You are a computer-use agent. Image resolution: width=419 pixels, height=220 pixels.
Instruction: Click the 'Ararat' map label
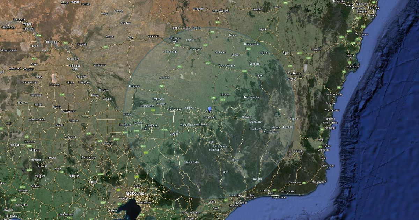tap(58, 168)
